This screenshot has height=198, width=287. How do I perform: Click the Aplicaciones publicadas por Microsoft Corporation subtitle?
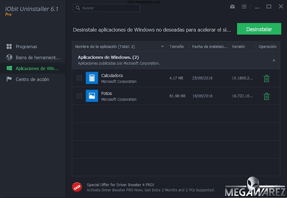119,63
